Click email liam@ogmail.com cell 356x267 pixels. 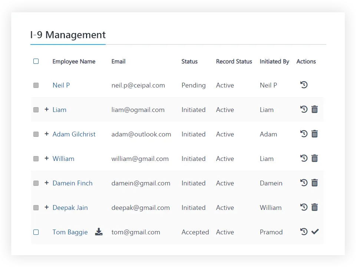[138, 110]
